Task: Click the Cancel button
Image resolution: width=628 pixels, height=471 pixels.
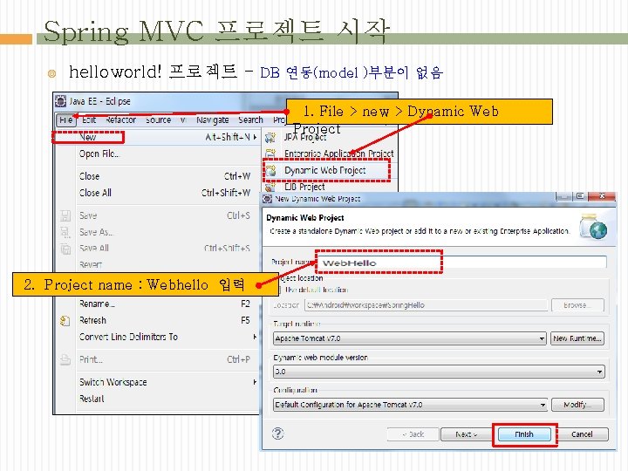Action: [582, 434]
